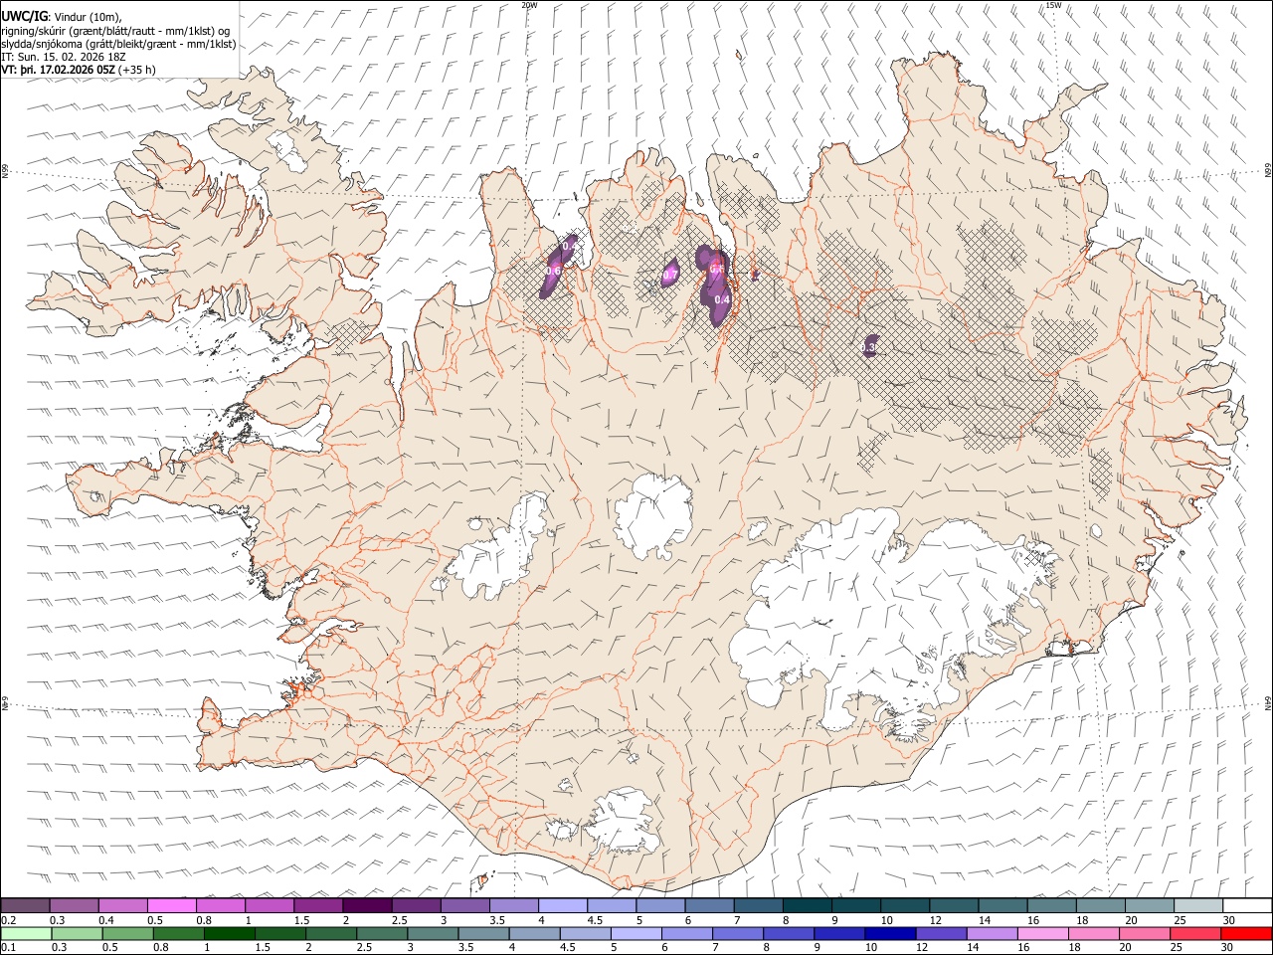Click the 'VT: þri. 17.02.2026 05Z (+35 h)' line
The width and height of the screenshot is (1273, 955).
(79, 70)
